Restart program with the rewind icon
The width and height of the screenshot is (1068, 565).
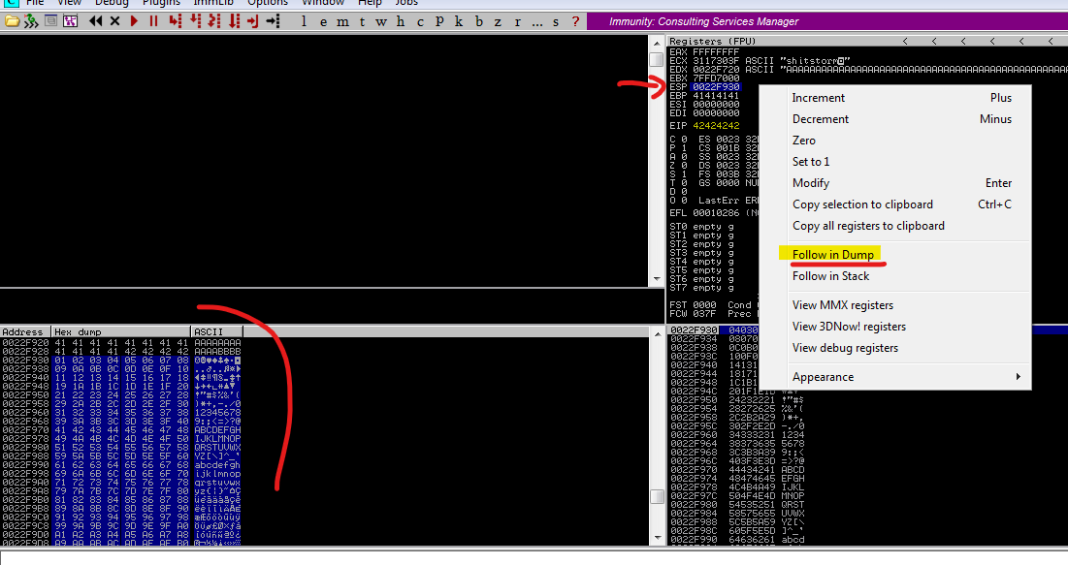tap(95, 21)
